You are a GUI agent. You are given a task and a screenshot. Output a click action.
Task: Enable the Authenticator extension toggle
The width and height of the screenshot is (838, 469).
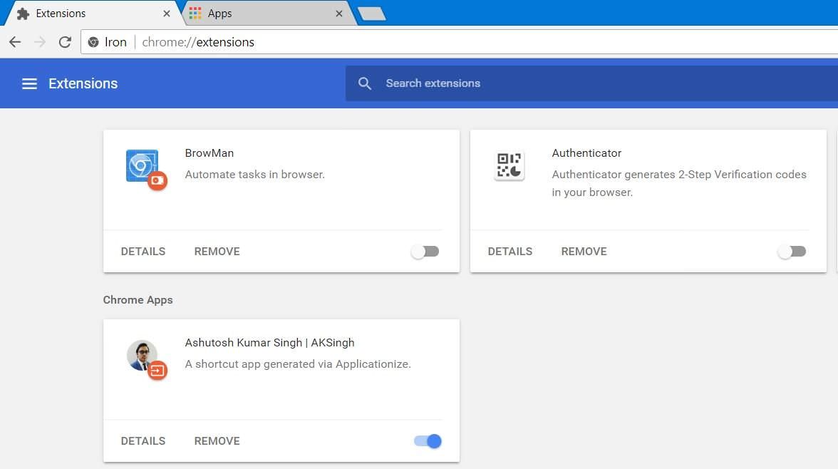point(792,252)
